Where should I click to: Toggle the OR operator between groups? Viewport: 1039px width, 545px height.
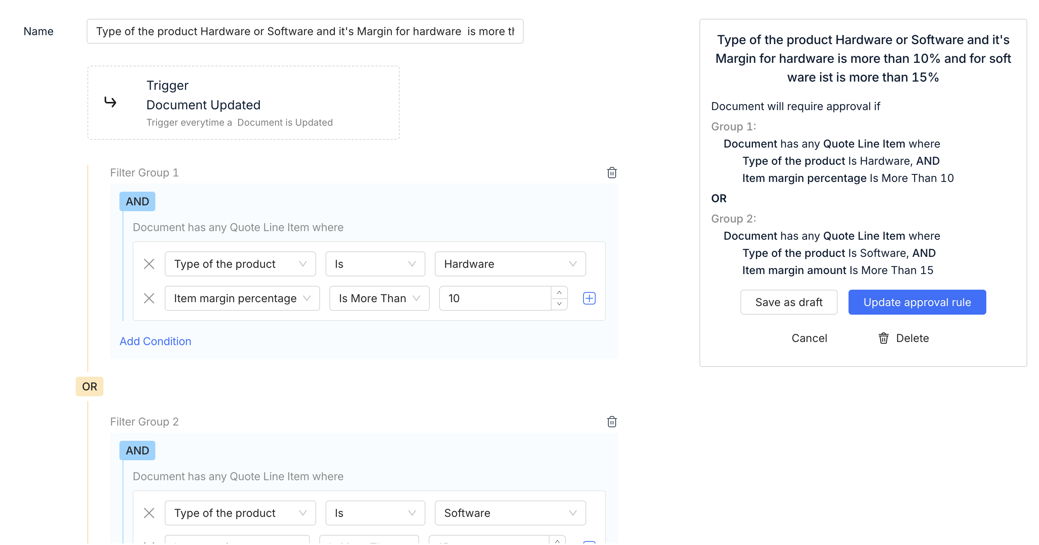89,386
